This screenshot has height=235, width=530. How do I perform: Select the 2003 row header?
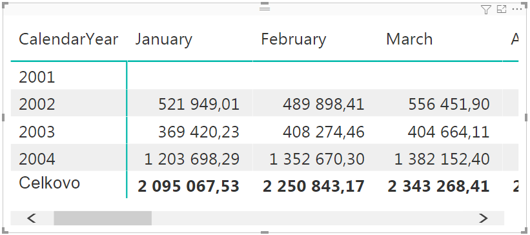click(37, 132)
